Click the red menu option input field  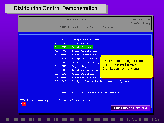point(24,104)
